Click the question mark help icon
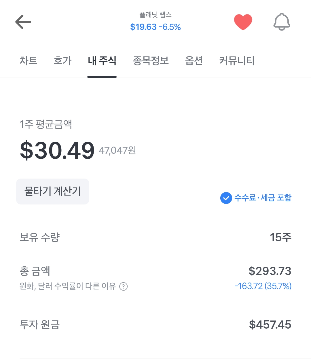The height and width of the screenshot is (360, 311). click(x=124, y=287)
